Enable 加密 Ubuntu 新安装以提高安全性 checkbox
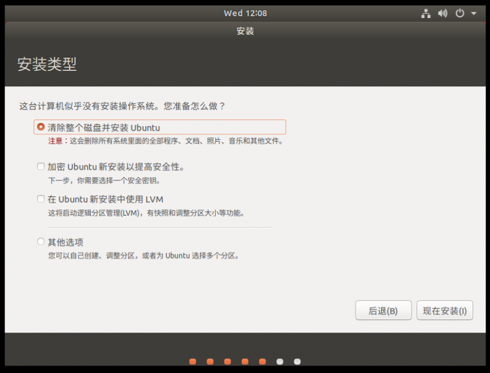 (x=41, y=167)
